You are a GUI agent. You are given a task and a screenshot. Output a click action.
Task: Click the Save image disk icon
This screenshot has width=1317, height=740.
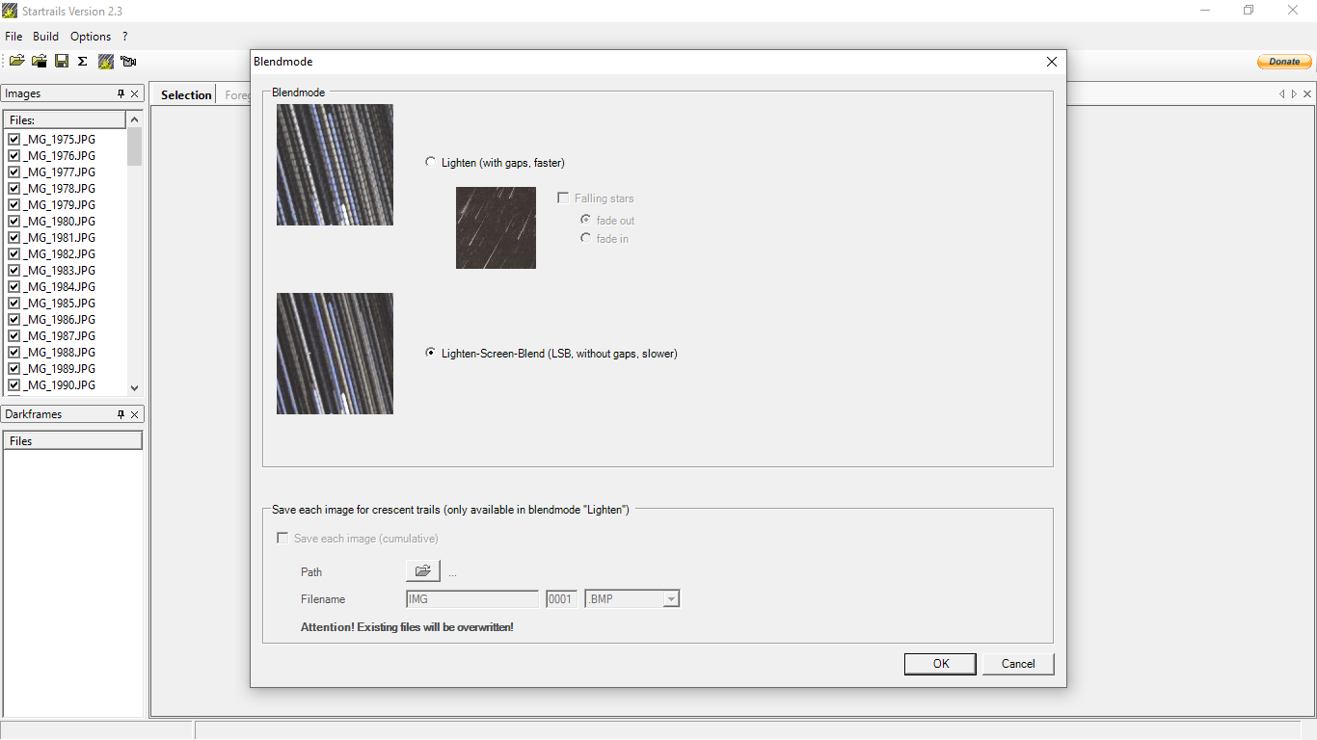(62, 61)
